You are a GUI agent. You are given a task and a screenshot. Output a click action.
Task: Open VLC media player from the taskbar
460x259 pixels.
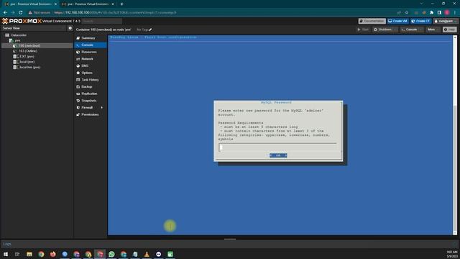click(x=147, y=254)
